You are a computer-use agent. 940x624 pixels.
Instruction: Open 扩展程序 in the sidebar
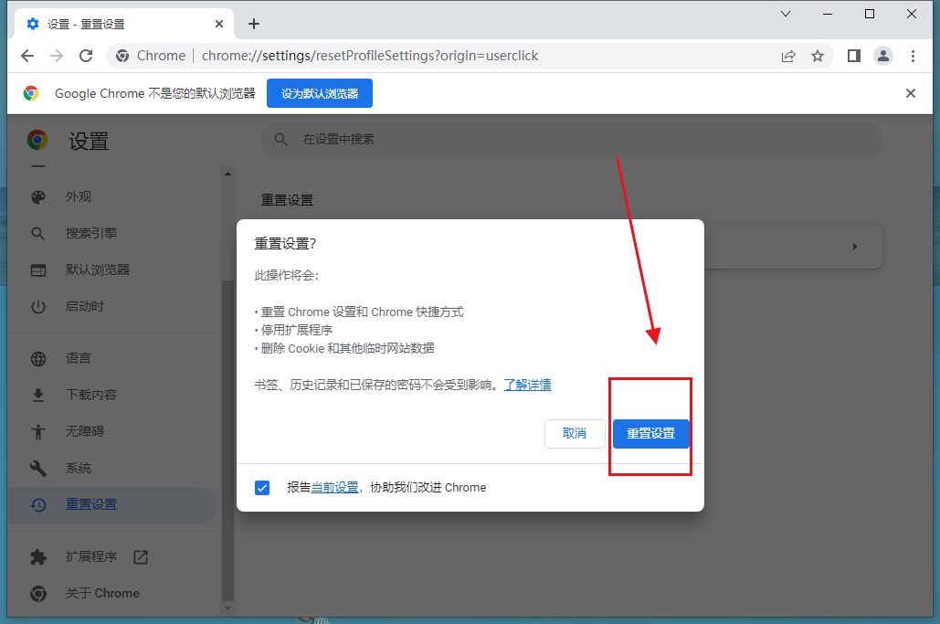click(x=112, y=557)
